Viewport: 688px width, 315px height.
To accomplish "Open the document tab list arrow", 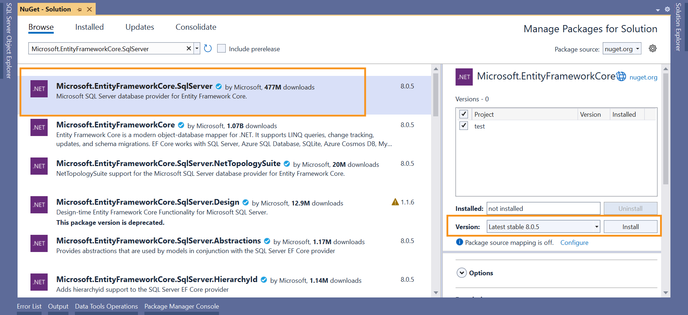I will (x=658, y=10).
